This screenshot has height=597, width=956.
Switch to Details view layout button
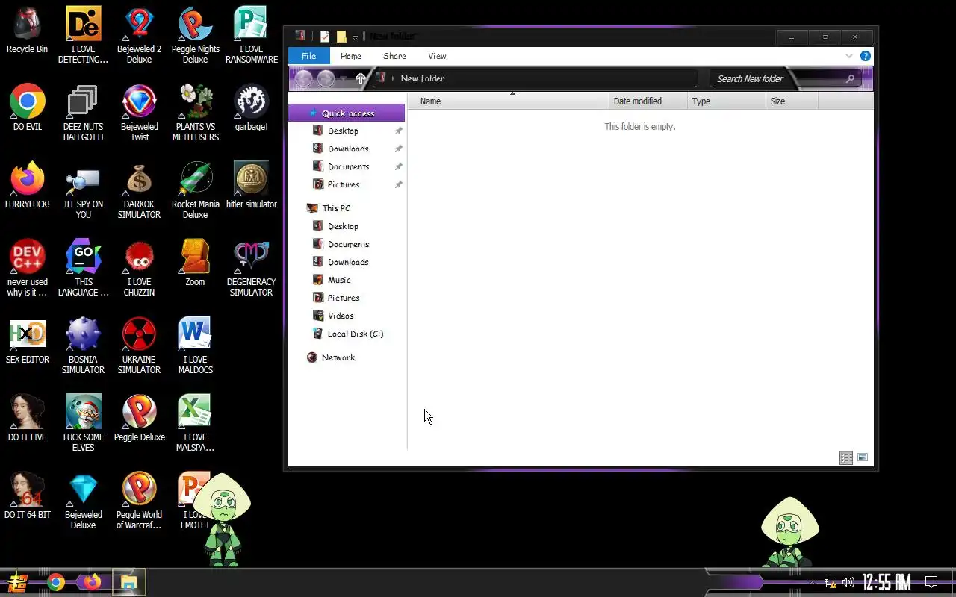[846, 457]
